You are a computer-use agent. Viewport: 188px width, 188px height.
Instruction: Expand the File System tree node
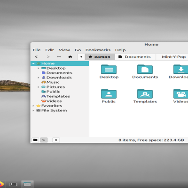click(33, 110)
